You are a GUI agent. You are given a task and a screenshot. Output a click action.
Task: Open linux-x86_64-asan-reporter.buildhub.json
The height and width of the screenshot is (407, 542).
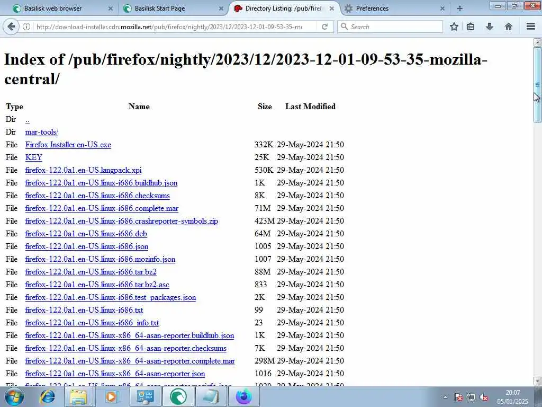point(130,335)
